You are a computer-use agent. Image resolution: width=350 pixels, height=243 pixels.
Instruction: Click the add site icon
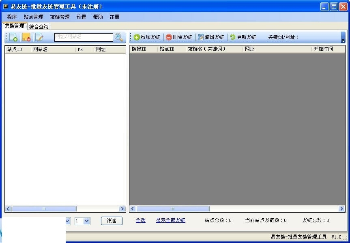click(x=13, y=37)
